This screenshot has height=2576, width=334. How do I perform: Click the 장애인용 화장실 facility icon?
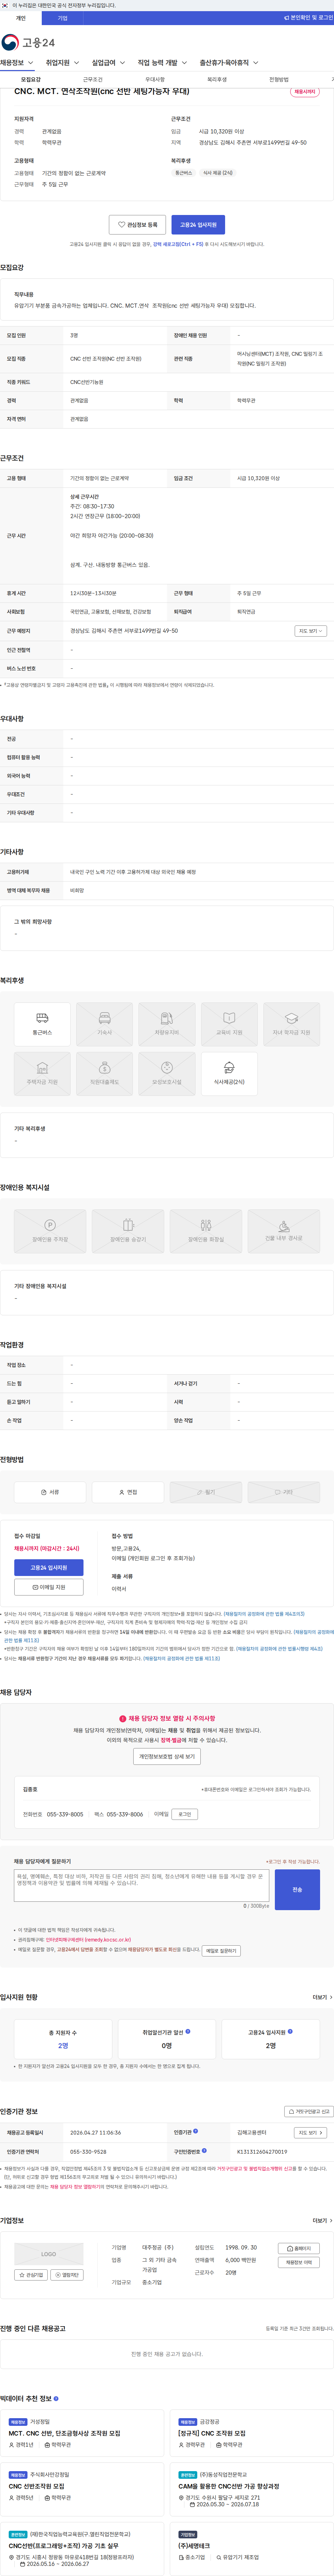(x=205, y=1231)
